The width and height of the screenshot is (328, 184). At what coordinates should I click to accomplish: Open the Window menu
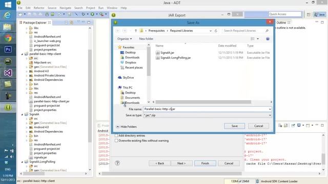[x=112, y=8]
